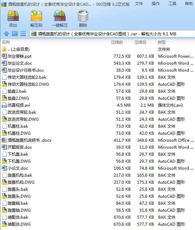
Task: Click the 文件夹 type cell of 上级目录
Action: pyautogui.click(x=164, y=49)
